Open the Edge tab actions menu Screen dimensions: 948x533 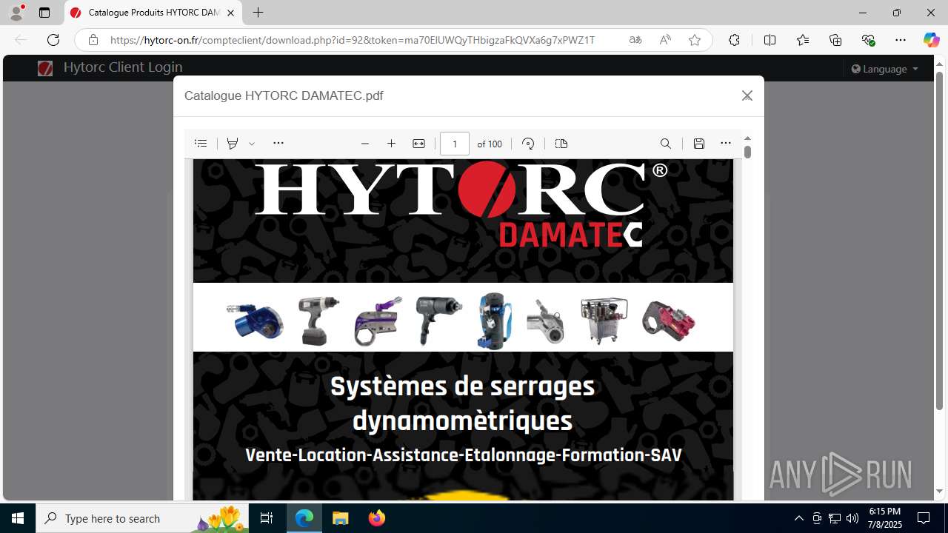pos(44,13)
